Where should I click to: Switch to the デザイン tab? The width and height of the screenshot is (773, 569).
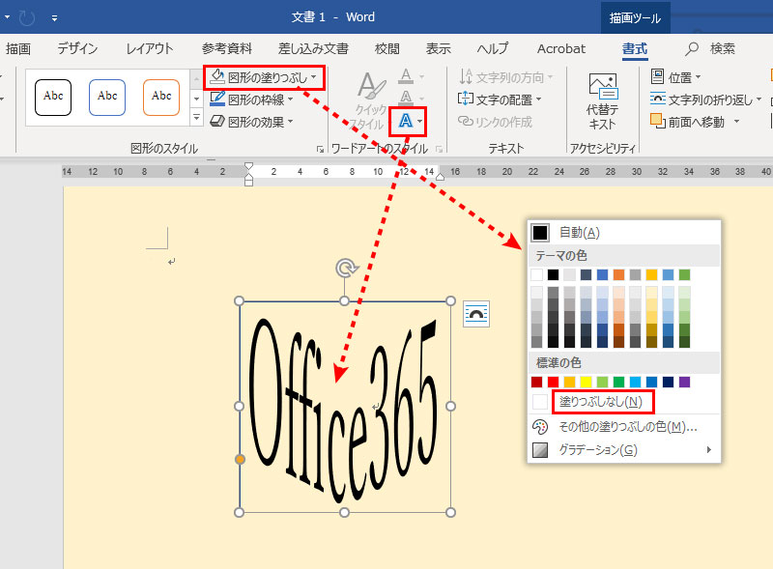coord(77,48)
